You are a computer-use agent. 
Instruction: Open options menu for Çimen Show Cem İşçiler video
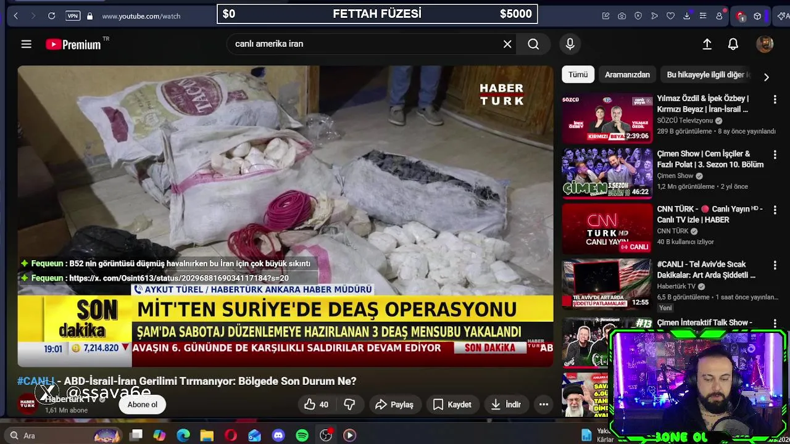click(x=775, y=154)
